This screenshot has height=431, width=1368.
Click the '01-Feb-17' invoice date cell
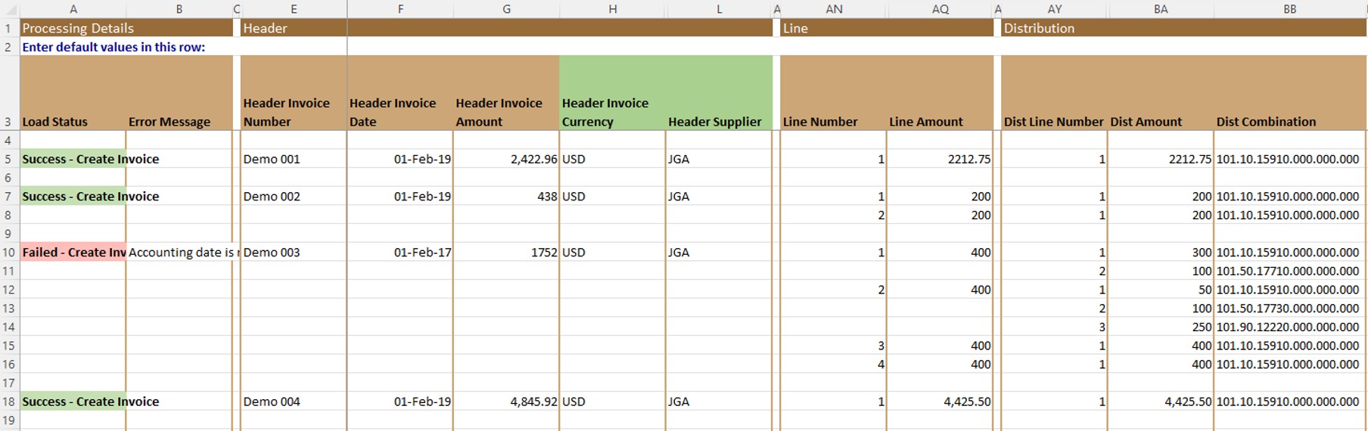(400, 252)
